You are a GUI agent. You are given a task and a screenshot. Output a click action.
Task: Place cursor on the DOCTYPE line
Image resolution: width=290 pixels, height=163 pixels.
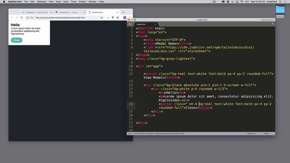tap(150, 29)
